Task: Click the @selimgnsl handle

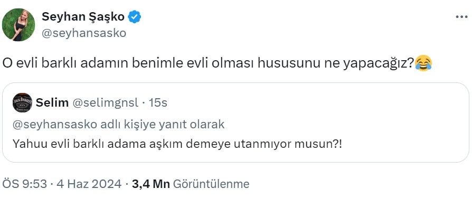Action: [x=106, y=103]
